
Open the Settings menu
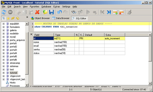click(x=66, y=7)
